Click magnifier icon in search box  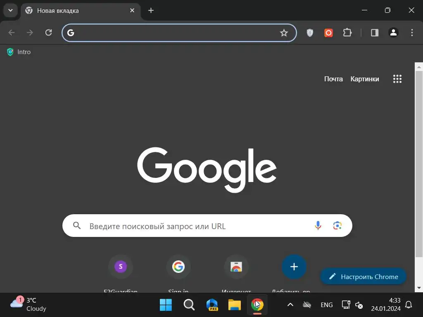77,226
